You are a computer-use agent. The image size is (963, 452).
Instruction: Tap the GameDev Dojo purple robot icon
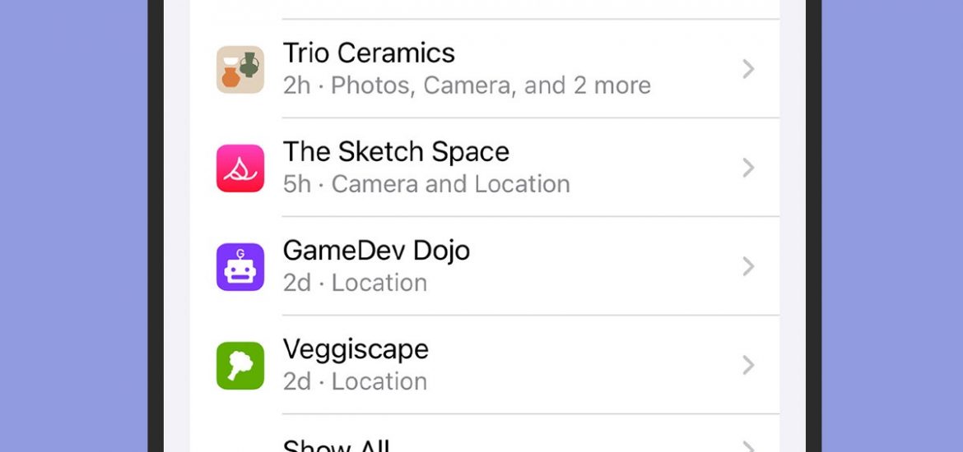coord(240,267)
